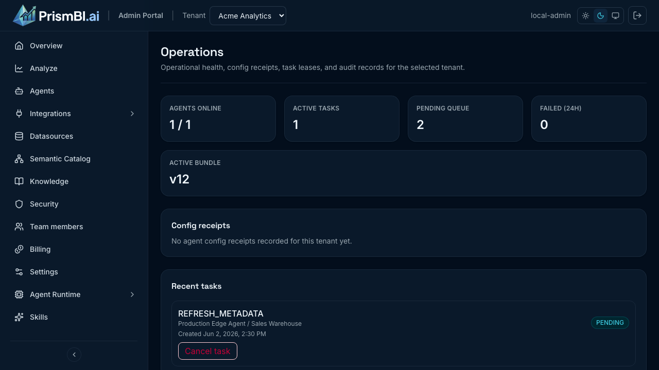Switch to dark theme
659x370 pixels.
tap(600, 15)
